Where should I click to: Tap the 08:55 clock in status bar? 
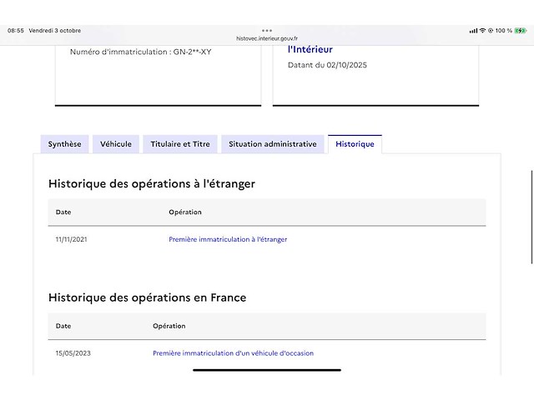(16, 31)
